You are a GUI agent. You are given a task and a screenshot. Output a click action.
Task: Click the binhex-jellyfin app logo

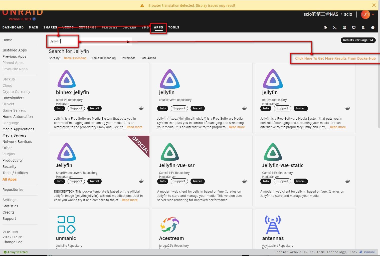click(x=67, y=79)
